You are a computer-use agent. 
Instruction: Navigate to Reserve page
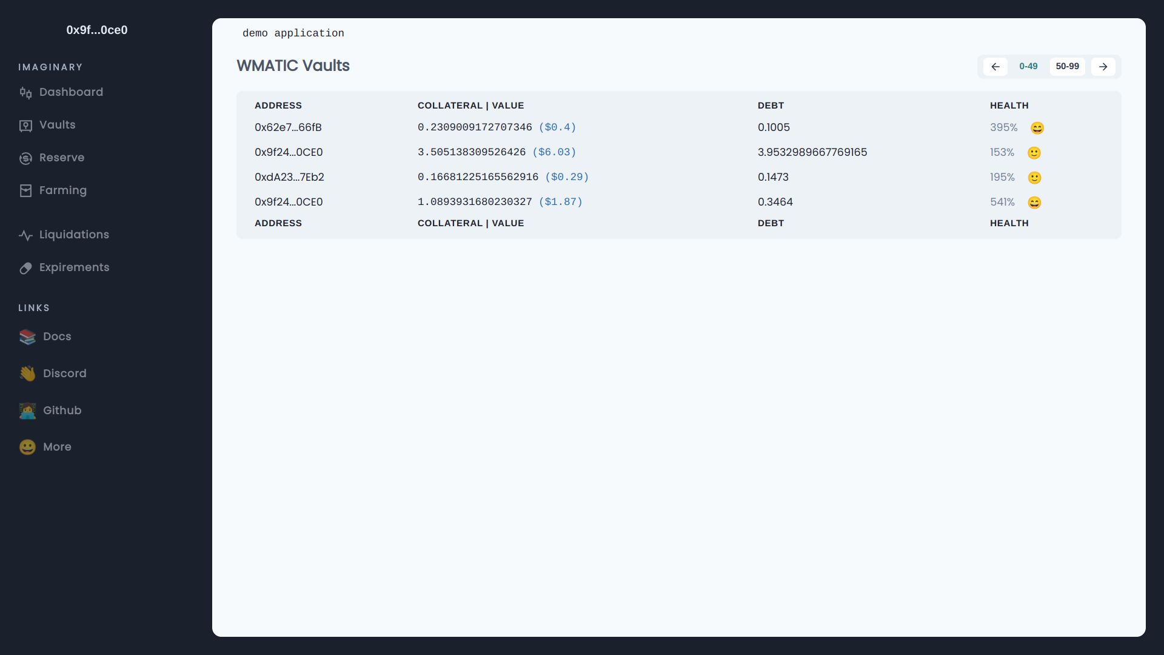62,158
